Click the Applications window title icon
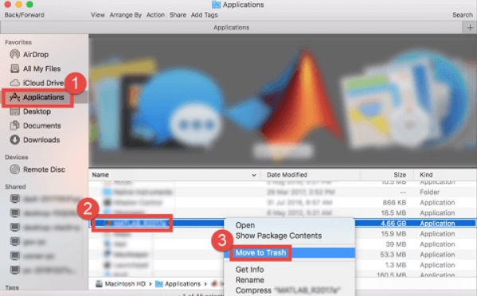The height and width of the screenshot is (296, 477). (x=217, y=5)
